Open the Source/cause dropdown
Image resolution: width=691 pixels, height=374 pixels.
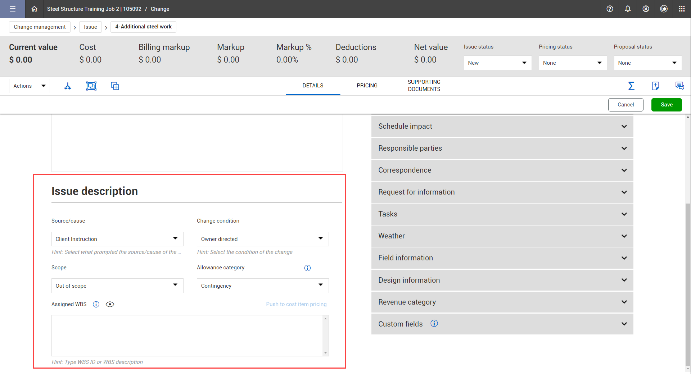pyautogui.click(x=117, y=239)
